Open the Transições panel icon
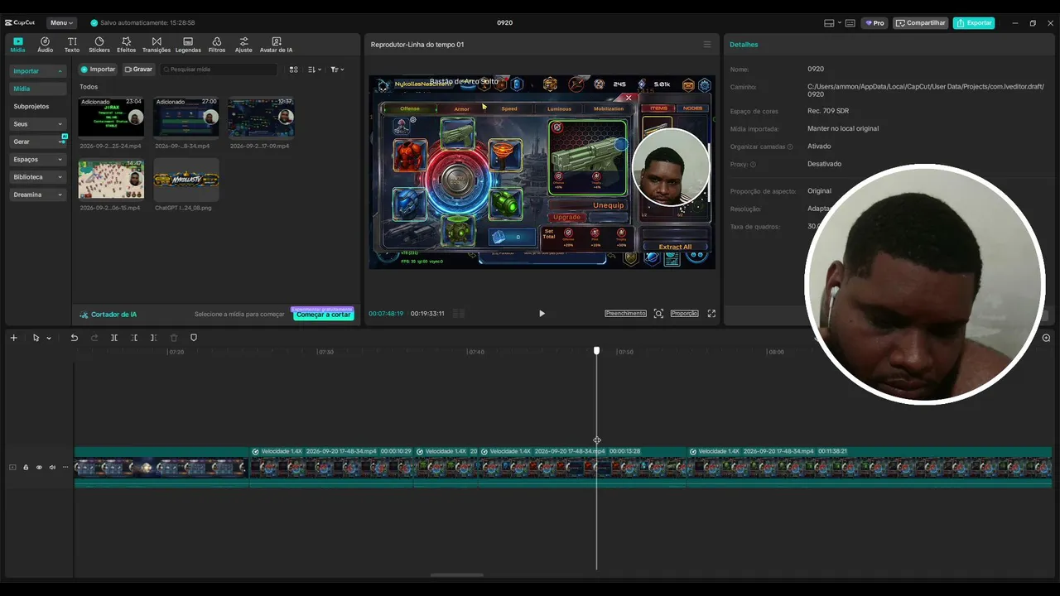The width and height of the screenshot is (1060, 596). click(157, 45)
